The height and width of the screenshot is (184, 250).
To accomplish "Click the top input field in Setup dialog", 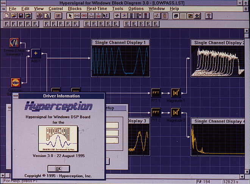I will click(112, 125).
